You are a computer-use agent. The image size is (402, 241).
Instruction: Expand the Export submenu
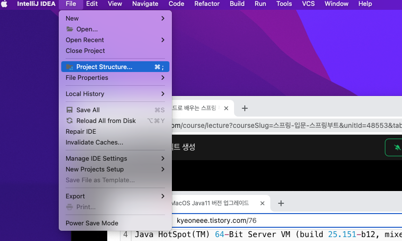coord(115,196)
